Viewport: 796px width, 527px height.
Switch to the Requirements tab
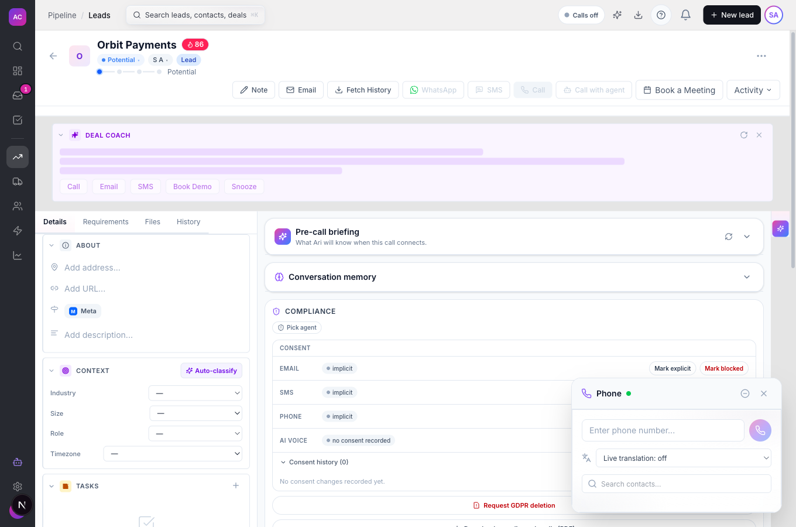[105, 222]
